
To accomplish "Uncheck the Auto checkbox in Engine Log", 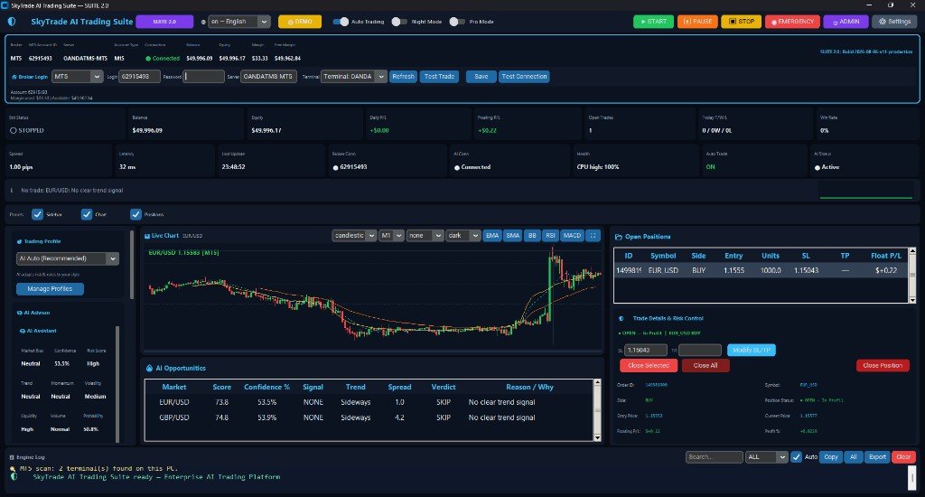I will [x=796, y=457].
